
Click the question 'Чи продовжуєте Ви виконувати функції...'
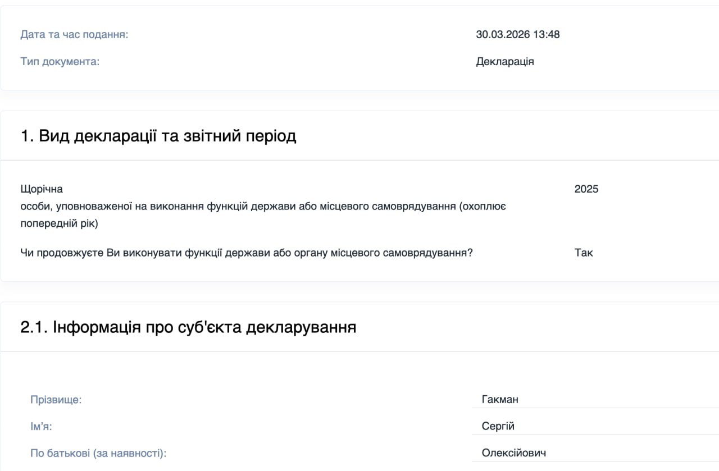[x=247, y=253]
